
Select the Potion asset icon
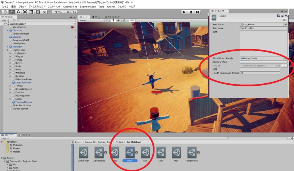130,152
